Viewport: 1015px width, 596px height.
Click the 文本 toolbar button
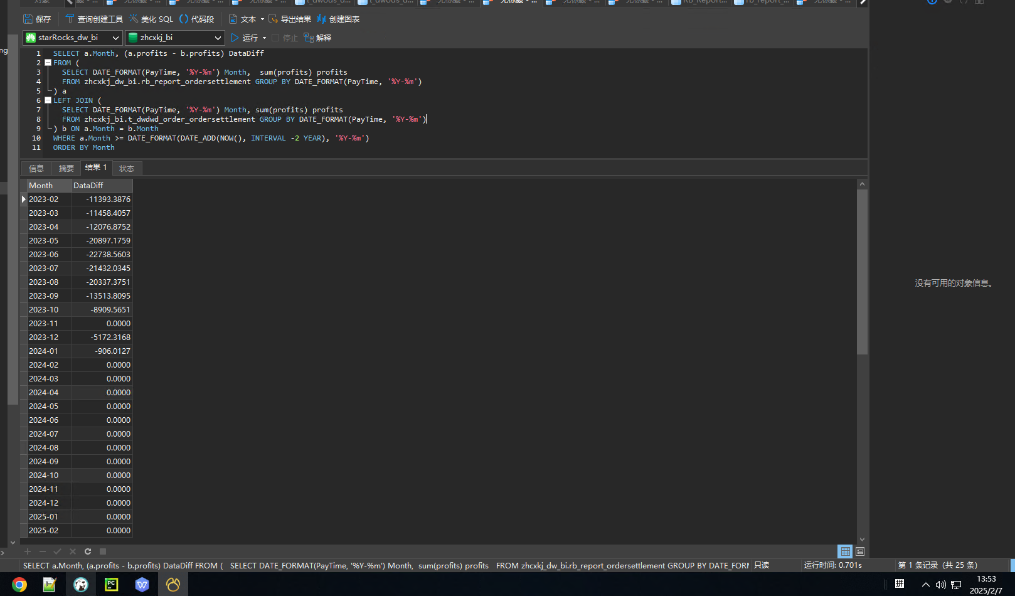[242, 19]
